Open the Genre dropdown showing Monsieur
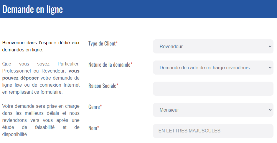This screenshot has height=143, width=277. [213, 110]
